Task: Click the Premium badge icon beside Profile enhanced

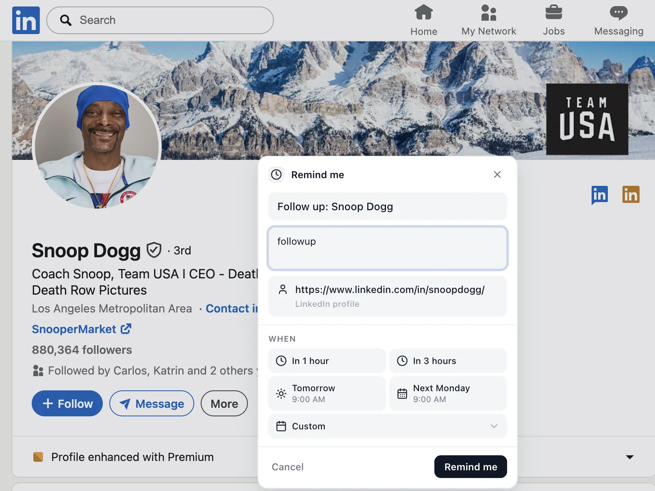Action: point(38,457)
